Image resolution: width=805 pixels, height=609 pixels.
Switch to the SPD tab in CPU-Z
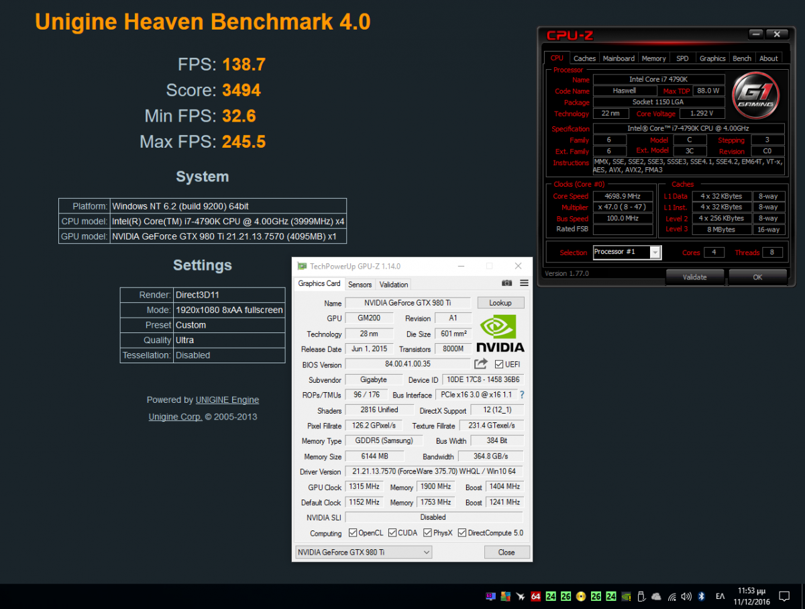click(682, 58)
